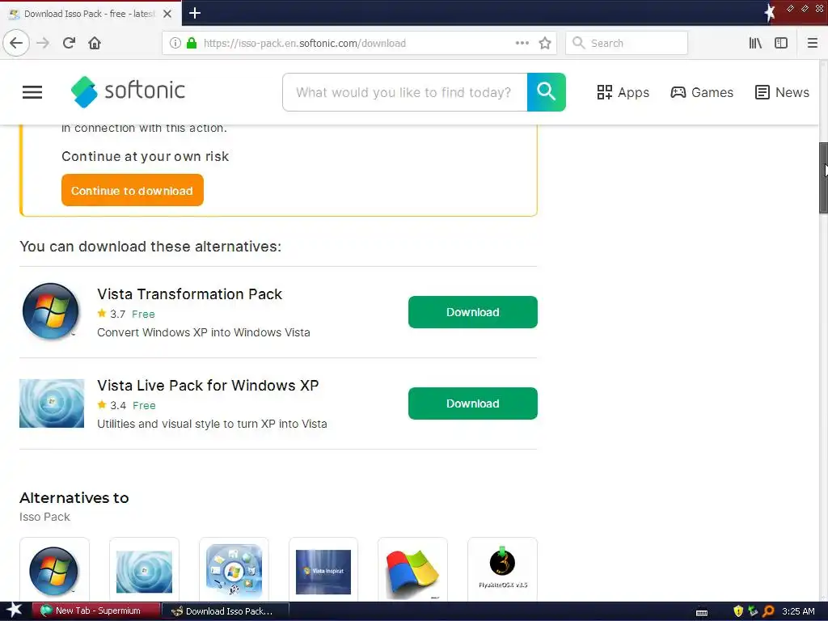Focus the browser Search box
The image size is (828, 621).
[627, 44]
